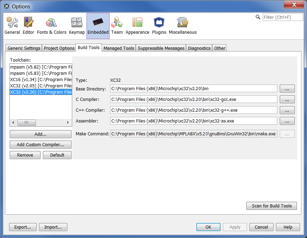Click the toolchain list horizontal scrollbar thumb
This screenshot has height=238, width=307.
(27, 122)
